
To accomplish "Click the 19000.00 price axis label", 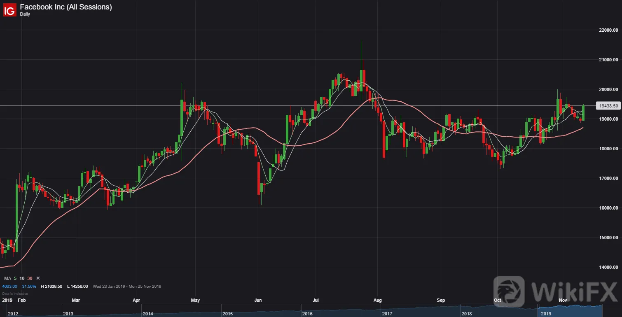I will click(x=609, y=119).
